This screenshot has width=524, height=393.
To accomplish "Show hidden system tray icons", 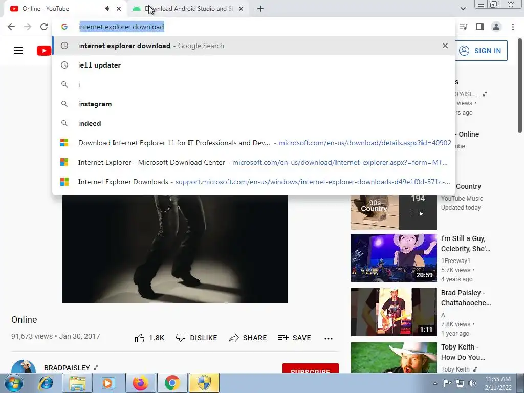I will pyautogui.click(x=435, y=383).
